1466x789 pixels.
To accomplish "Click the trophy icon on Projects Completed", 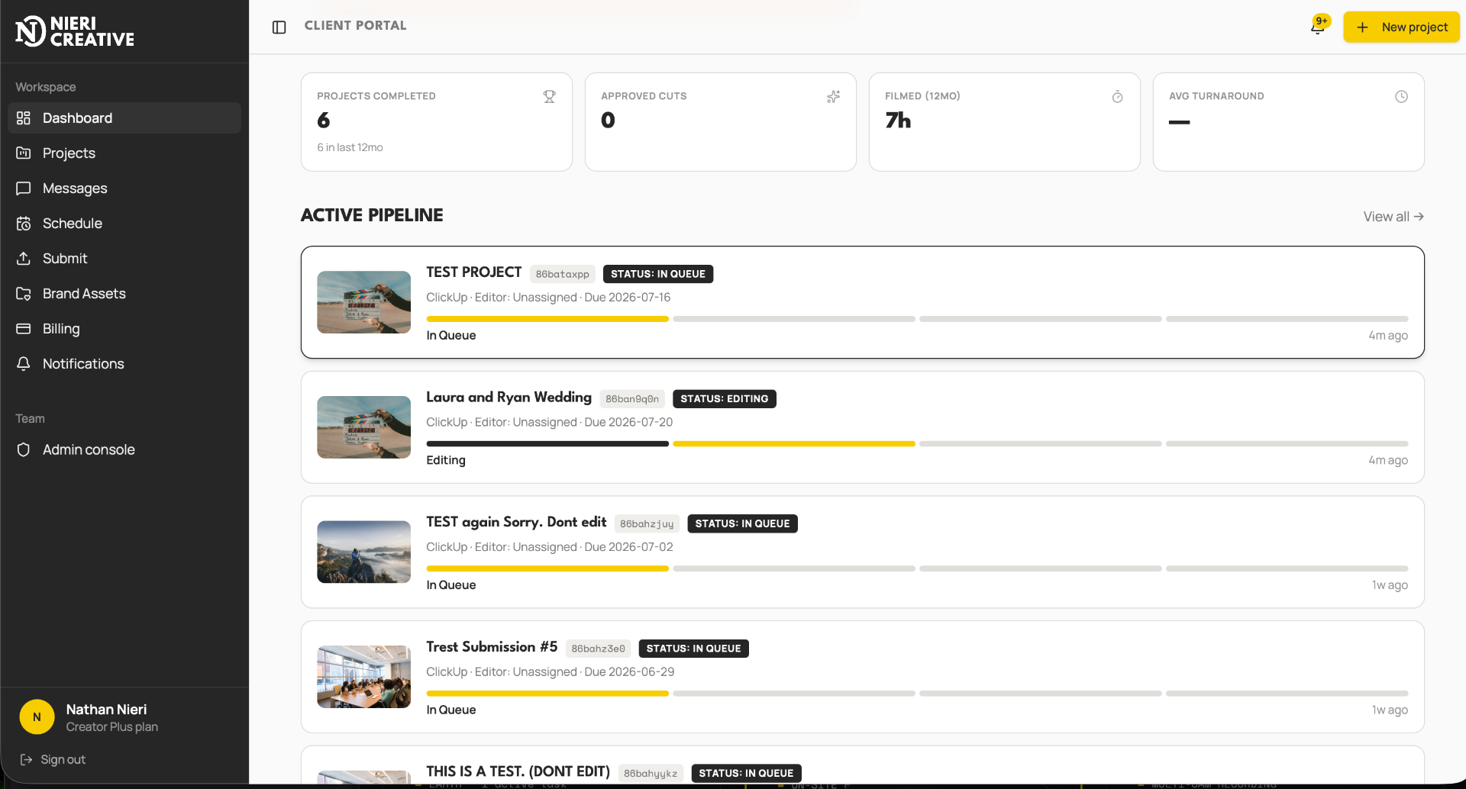I will (x=549, y=97).
